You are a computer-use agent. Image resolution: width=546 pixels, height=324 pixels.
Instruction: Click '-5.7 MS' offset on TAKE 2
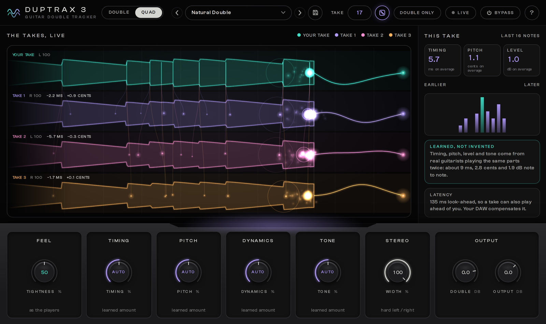pos(55,136)
